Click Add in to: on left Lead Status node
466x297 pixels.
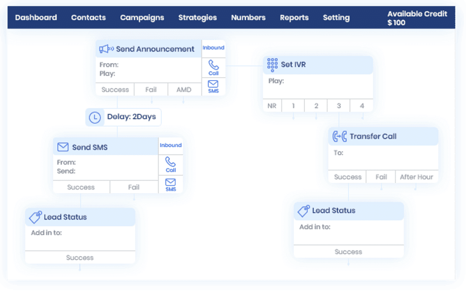tap(47, 233)
